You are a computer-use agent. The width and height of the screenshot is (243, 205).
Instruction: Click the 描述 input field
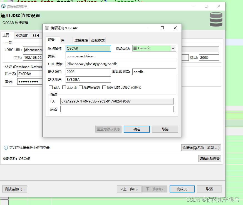(x=117, y=109)
